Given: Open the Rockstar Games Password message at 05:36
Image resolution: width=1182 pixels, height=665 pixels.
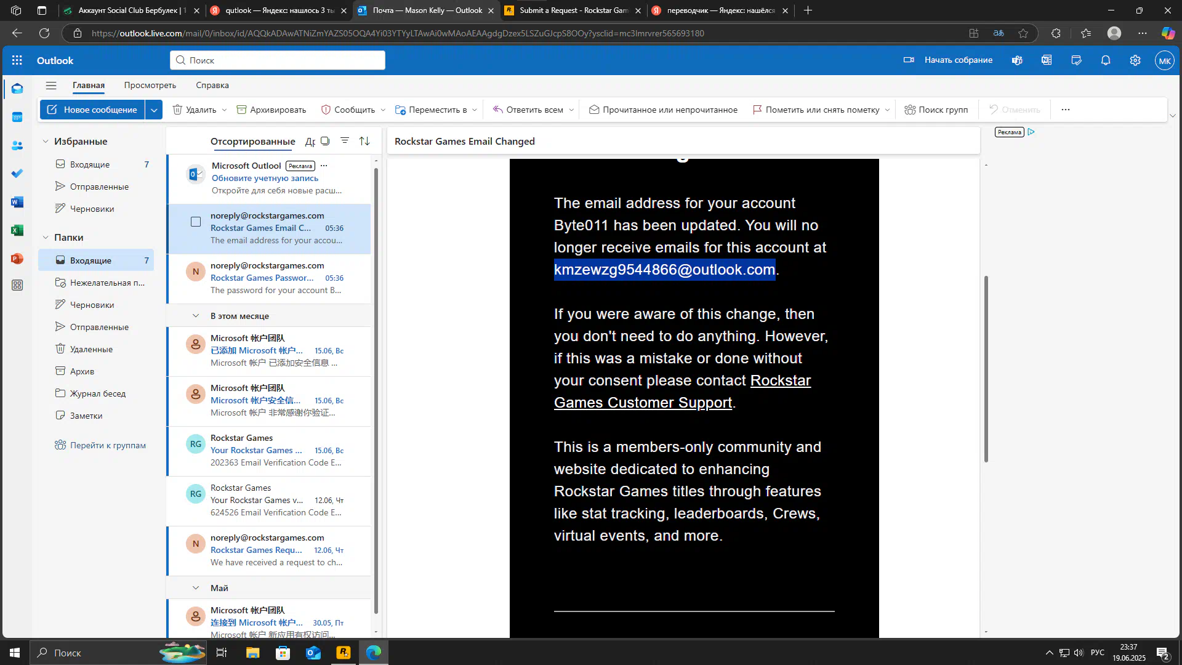Looking at the screenshot, I should point(270,278).
